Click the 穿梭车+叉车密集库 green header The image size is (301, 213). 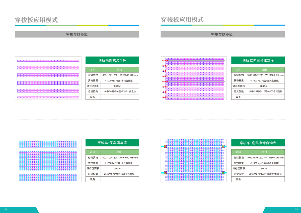(112, 143)
